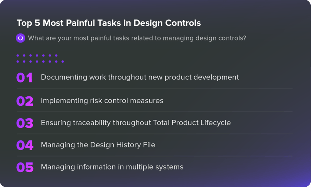This screenshot has height=188, width=311.
Task: Click the purple 04 number
Action: [x=25, y=145]
